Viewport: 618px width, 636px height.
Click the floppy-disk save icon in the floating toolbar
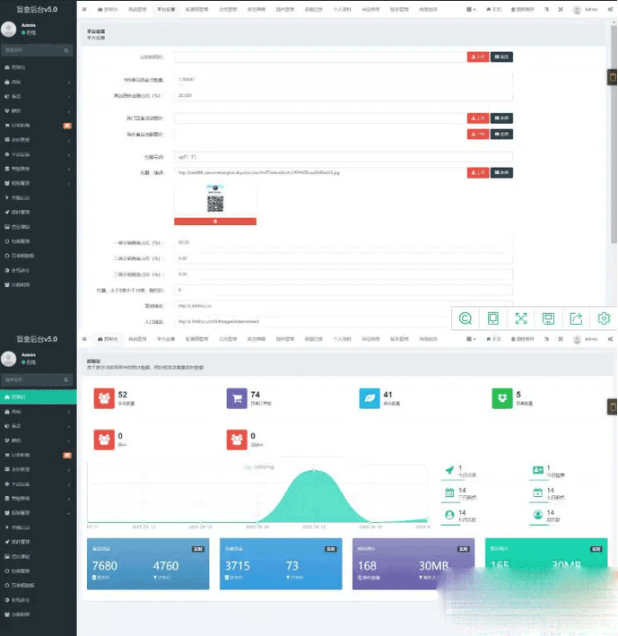click(548, 318)
